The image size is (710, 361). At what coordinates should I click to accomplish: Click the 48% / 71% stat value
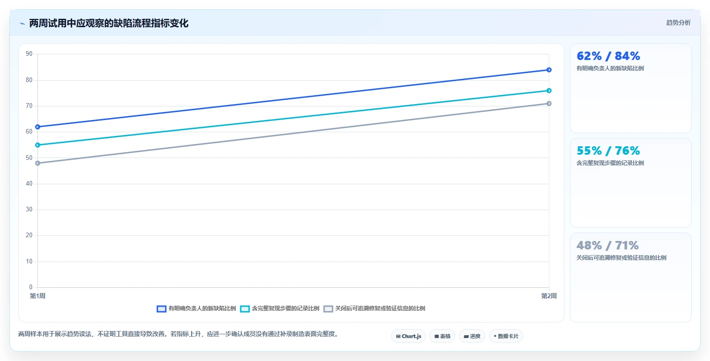coord(607,246)
